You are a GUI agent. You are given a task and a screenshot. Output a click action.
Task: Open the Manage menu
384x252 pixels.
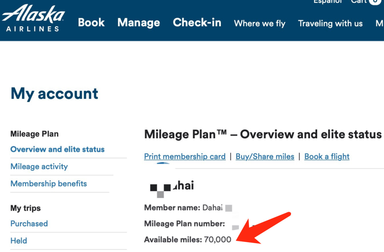tap(139, 23)
